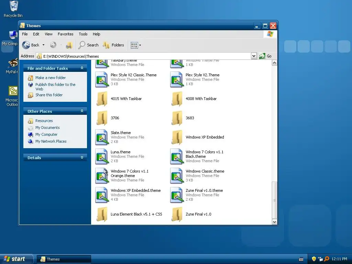Select Windows XP Embedded.theme file icon
The width and height of the screenshot is (352, 264).
tap(102, 195)
